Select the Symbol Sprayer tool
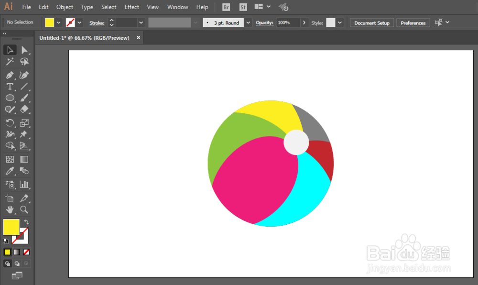 10,185
